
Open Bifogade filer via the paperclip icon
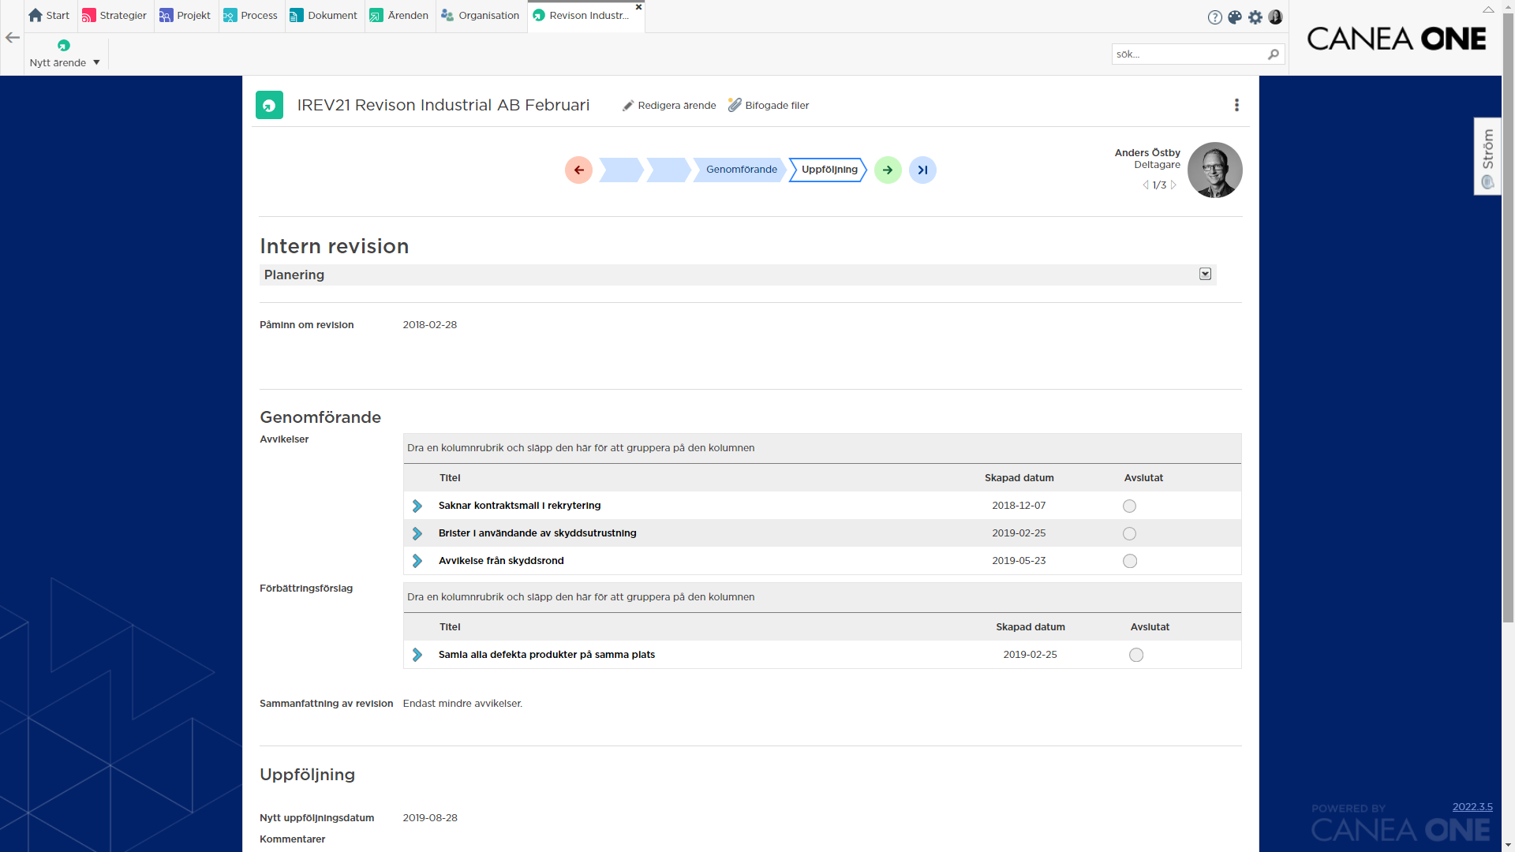coord(735,104)
